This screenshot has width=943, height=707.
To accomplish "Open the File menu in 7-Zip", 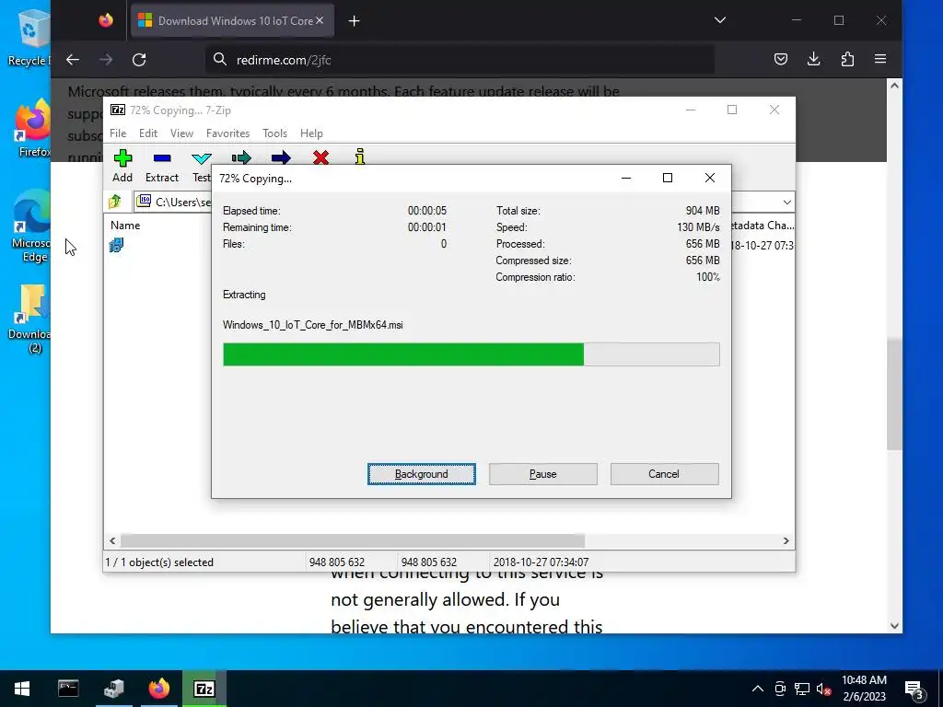I will pos(118,133).
